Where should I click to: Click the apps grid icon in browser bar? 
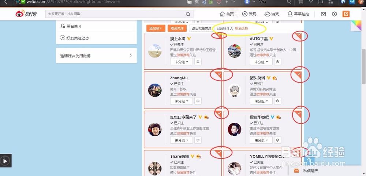330,2
